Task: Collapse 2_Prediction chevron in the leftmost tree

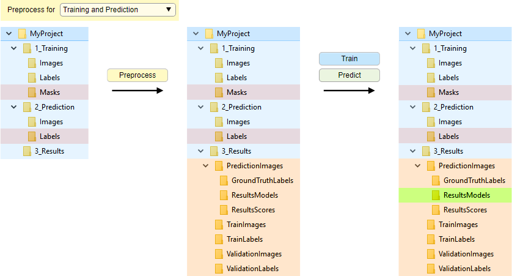Action: point(13,107)
